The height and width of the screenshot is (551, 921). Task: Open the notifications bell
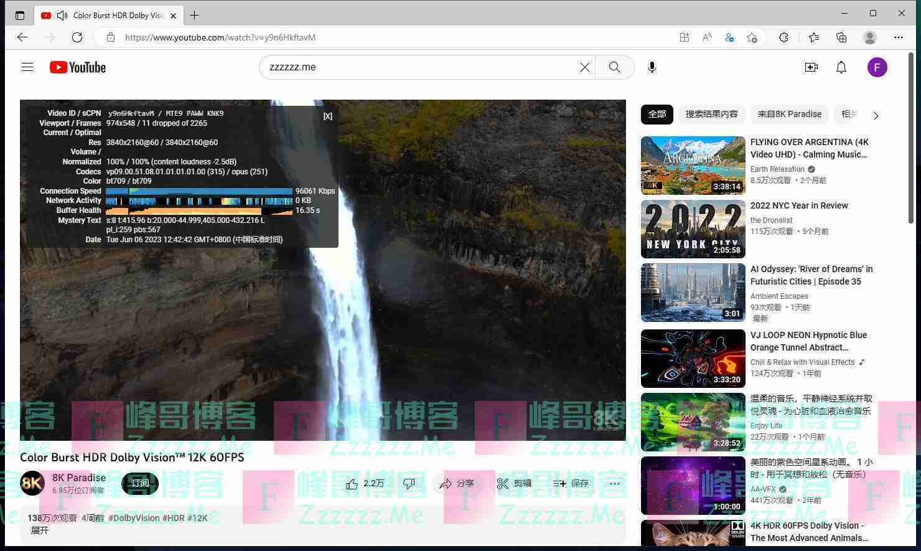tap(841, 67)
